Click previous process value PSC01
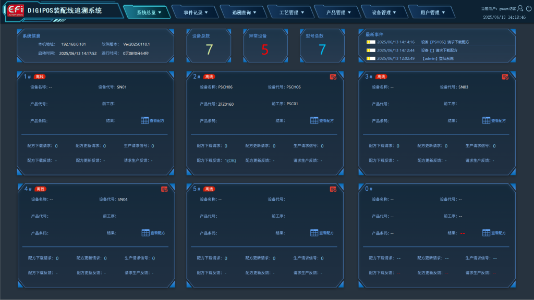Image resolution: width=534 pixels, height=300 pixels. [x=292, y=104]
